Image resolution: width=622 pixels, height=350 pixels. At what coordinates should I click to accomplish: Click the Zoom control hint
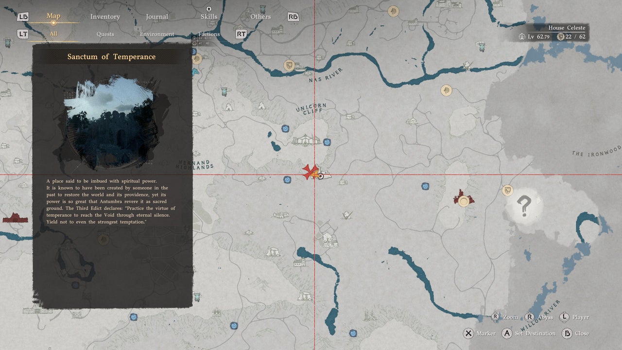pyautogui.click(x=510, y=317)
